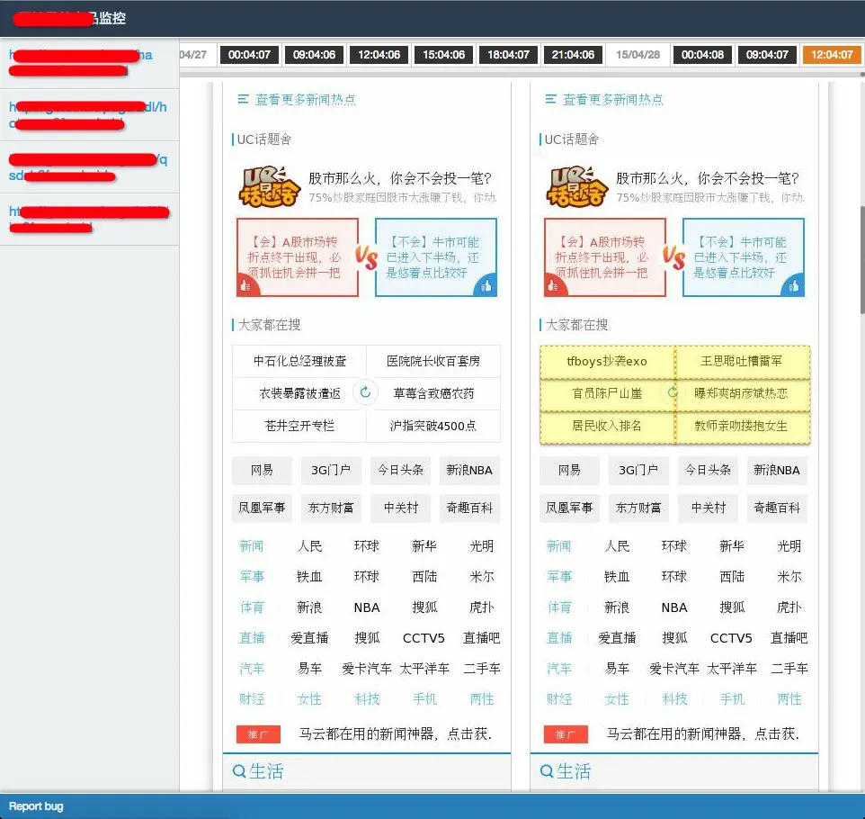Click the first redacted URL in sidebar
This screenshot has width=865, height=819.
pyautogui.click(x=81, y=62)
